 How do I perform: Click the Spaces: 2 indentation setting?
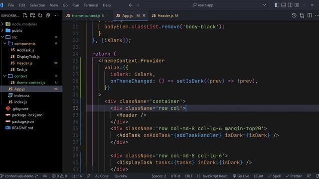pyautogui.click(x=159, y=176)
